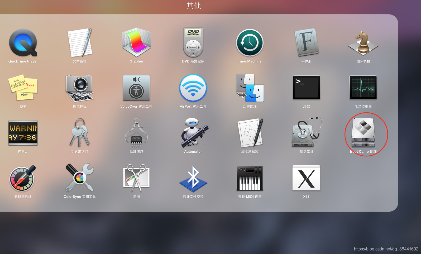421x254 pixels.
Task: Open 活动监视器 Activity Monitor icon
Action: [x=363, y=88]
